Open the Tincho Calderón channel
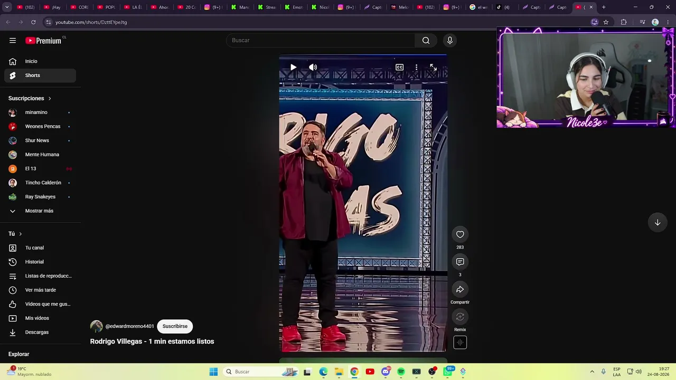 40,183
